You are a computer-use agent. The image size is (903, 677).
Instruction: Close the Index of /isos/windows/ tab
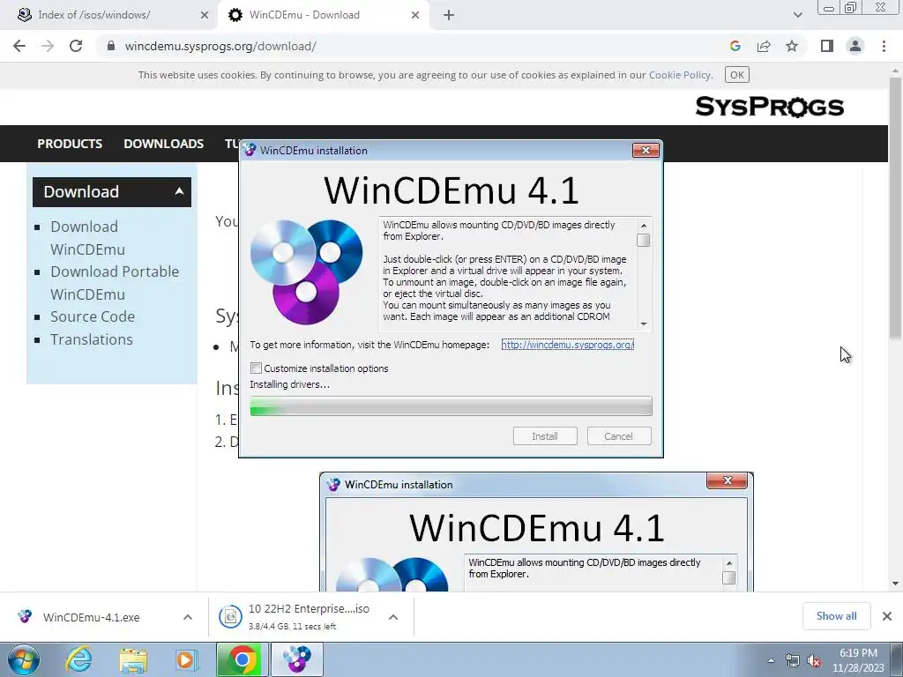tap(204, 15)
